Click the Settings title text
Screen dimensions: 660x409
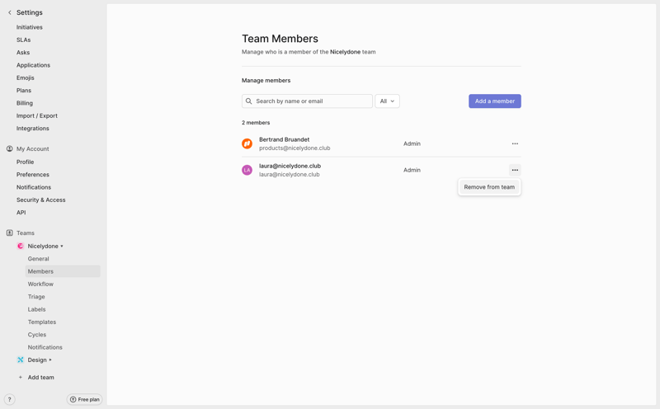click(x=30, y=12)
